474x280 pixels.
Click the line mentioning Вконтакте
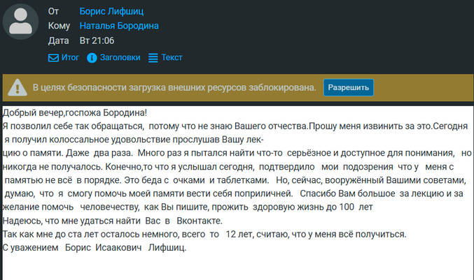click(113, 221)
